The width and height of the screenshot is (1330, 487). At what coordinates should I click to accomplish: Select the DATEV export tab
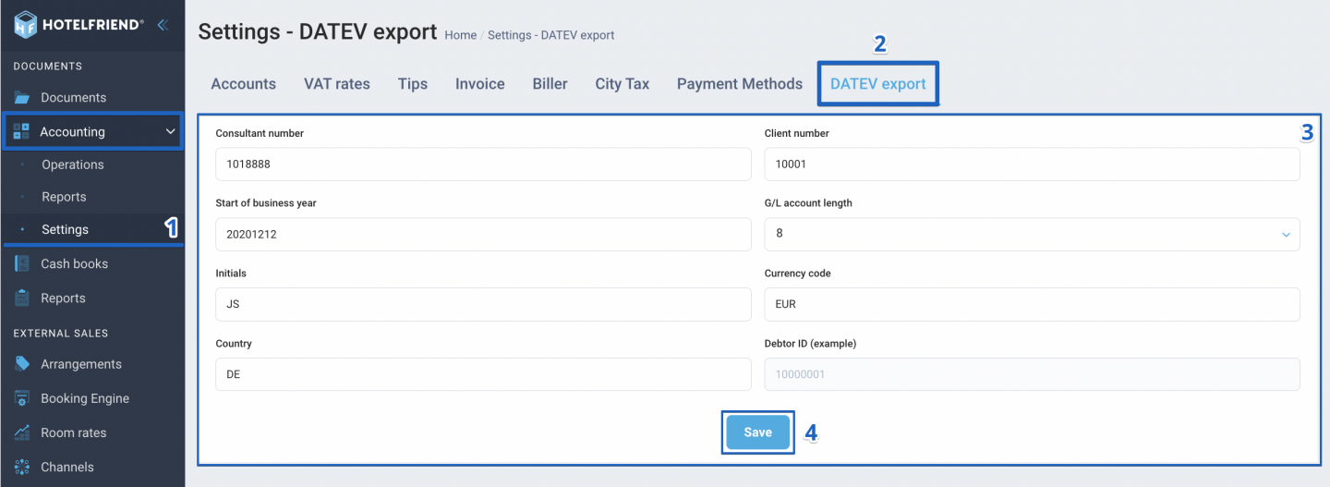click(878, 84)
